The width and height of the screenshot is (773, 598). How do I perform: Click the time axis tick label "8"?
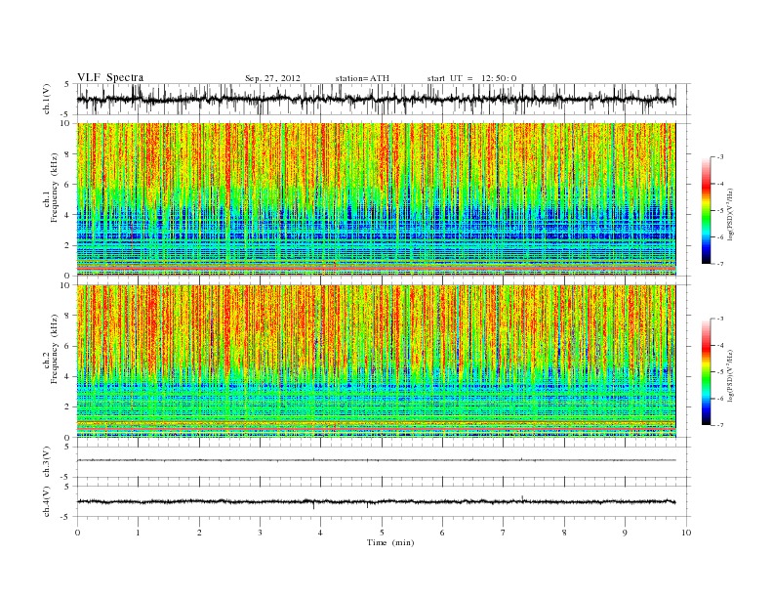coord(564,533)
